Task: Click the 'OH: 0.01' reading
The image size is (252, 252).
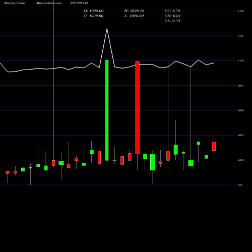Action: click(172, 16)
